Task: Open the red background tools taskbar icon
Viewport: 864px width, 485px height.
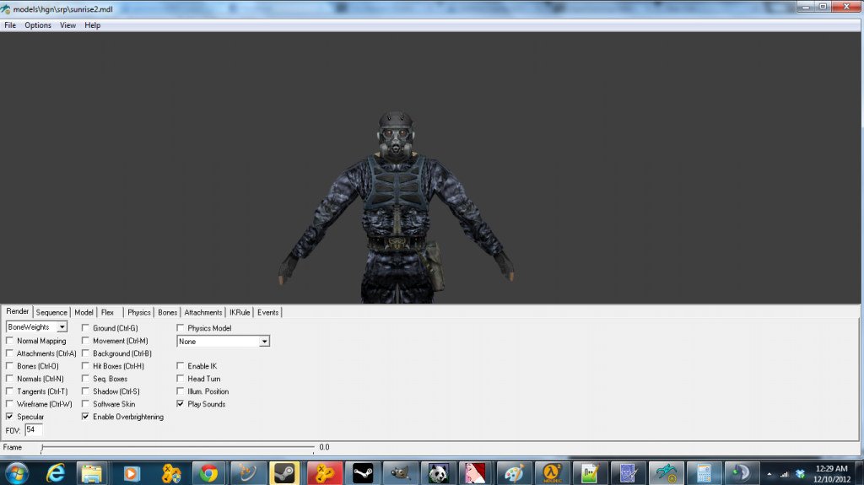Action: [324, 473]
